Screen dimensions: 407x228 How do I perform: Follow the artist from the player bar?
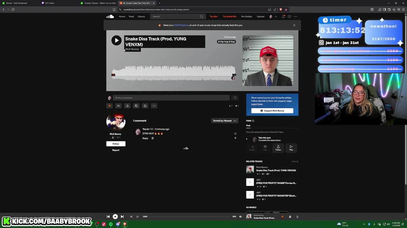tap(290, 217)
